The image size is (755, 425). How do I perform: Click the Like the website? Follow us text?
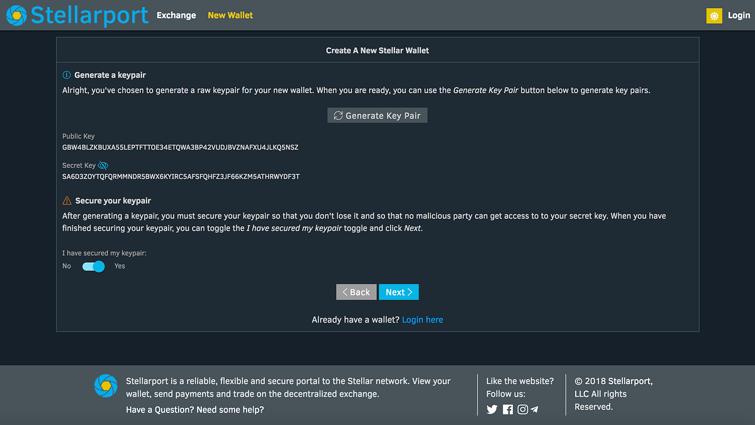[520, 387]
